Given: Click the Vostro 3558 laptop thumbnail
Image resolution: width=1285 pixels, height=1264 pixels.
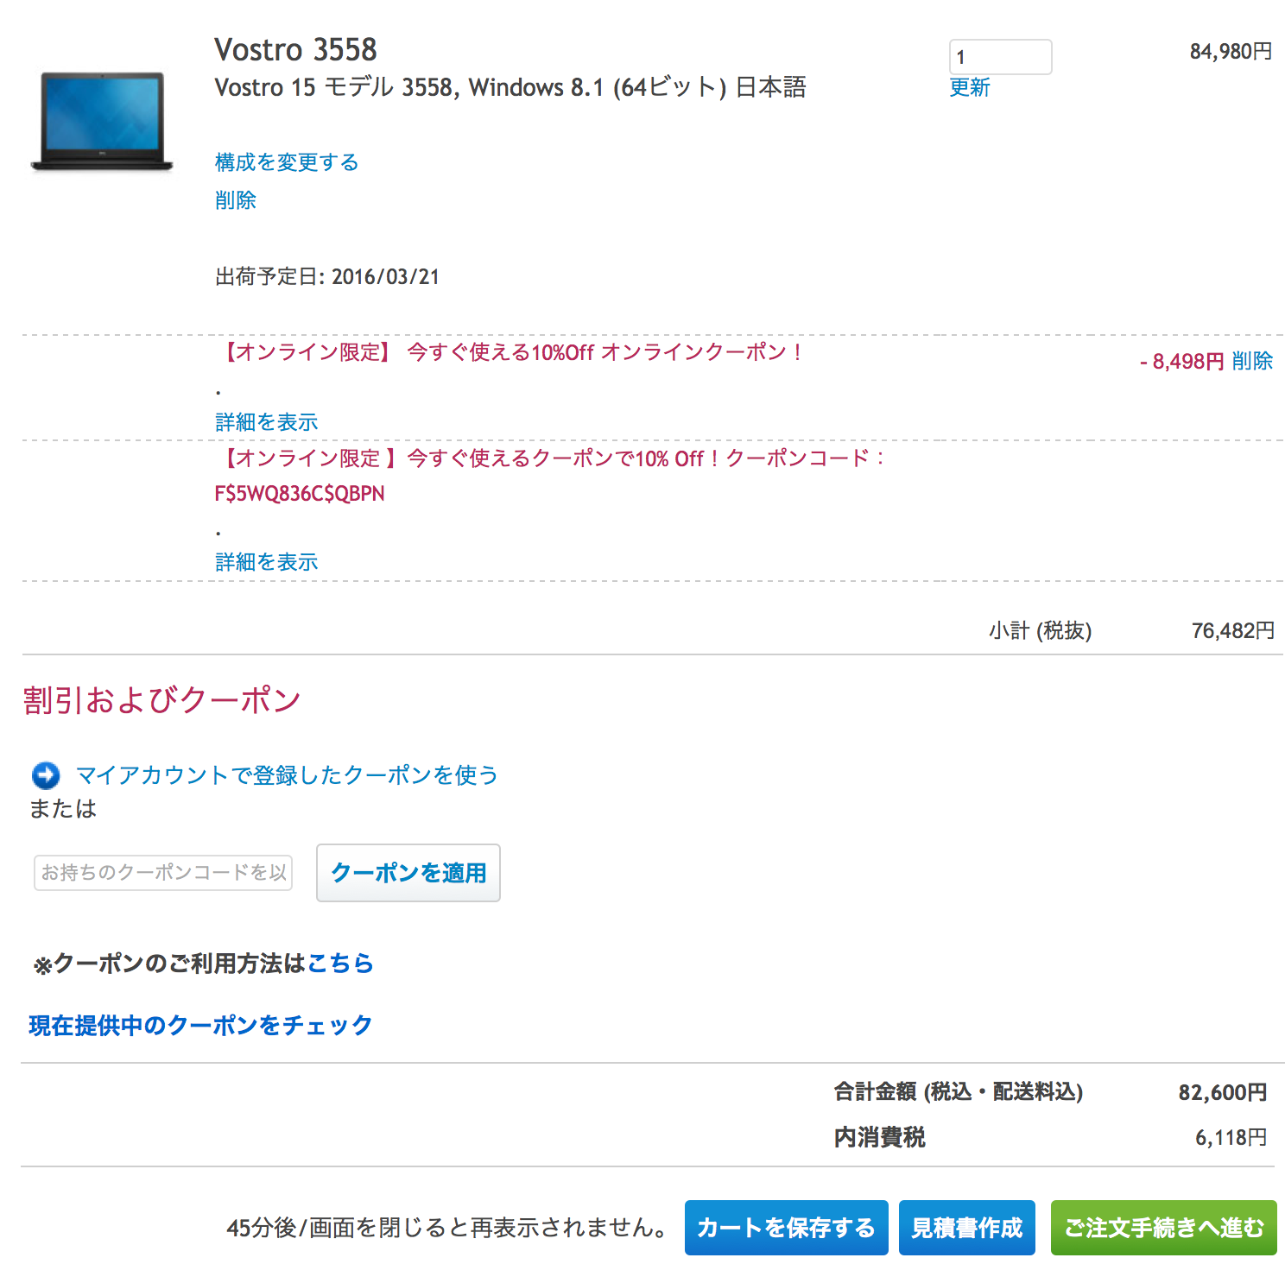Looking at the screenshot, I should (x=102, y=122).
